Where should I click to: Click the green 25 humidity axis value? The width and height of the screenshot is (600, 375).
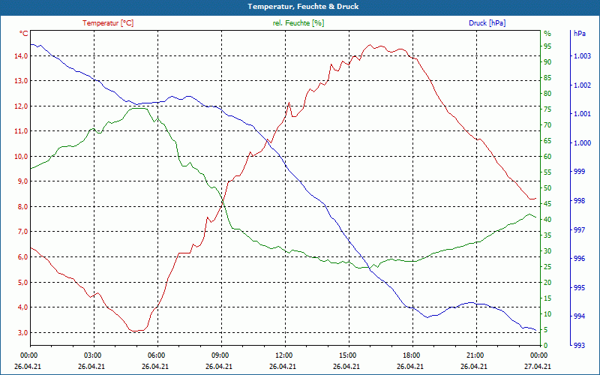pos(547,267)
